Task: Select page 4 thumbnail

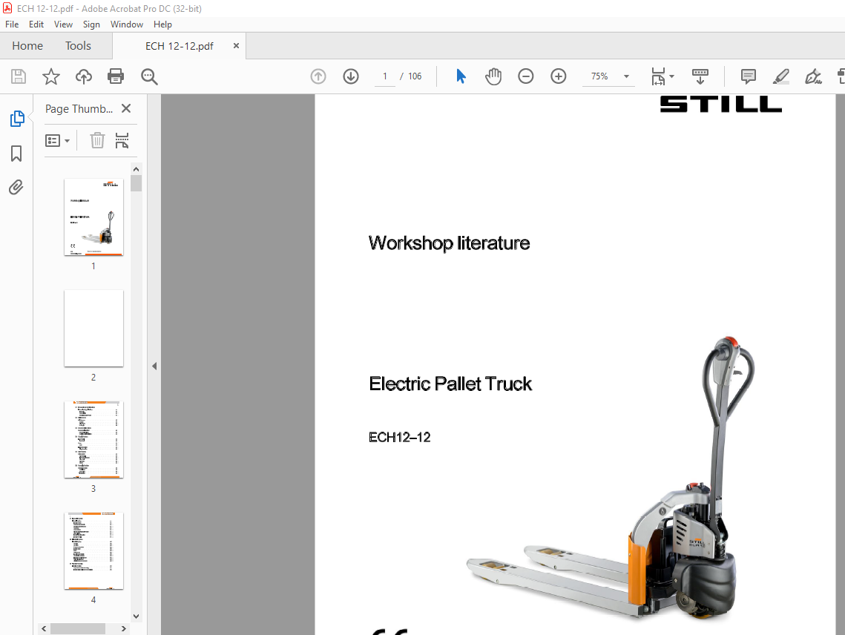Action: (93, 550)
